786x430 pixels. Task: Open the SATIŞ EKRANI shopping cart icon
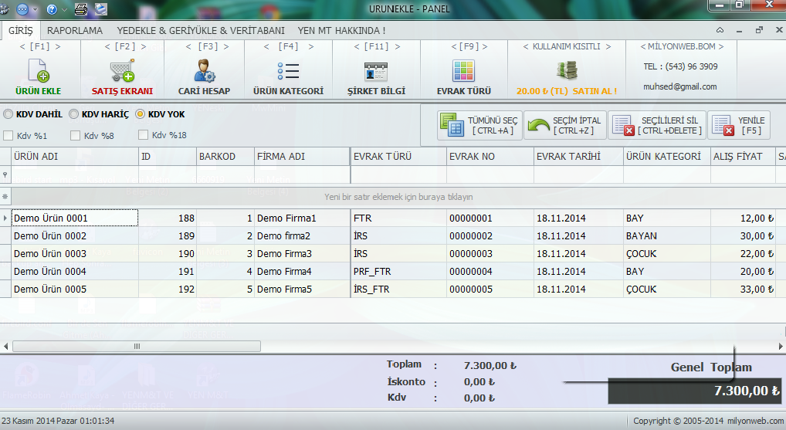click(x=122, y=71)
